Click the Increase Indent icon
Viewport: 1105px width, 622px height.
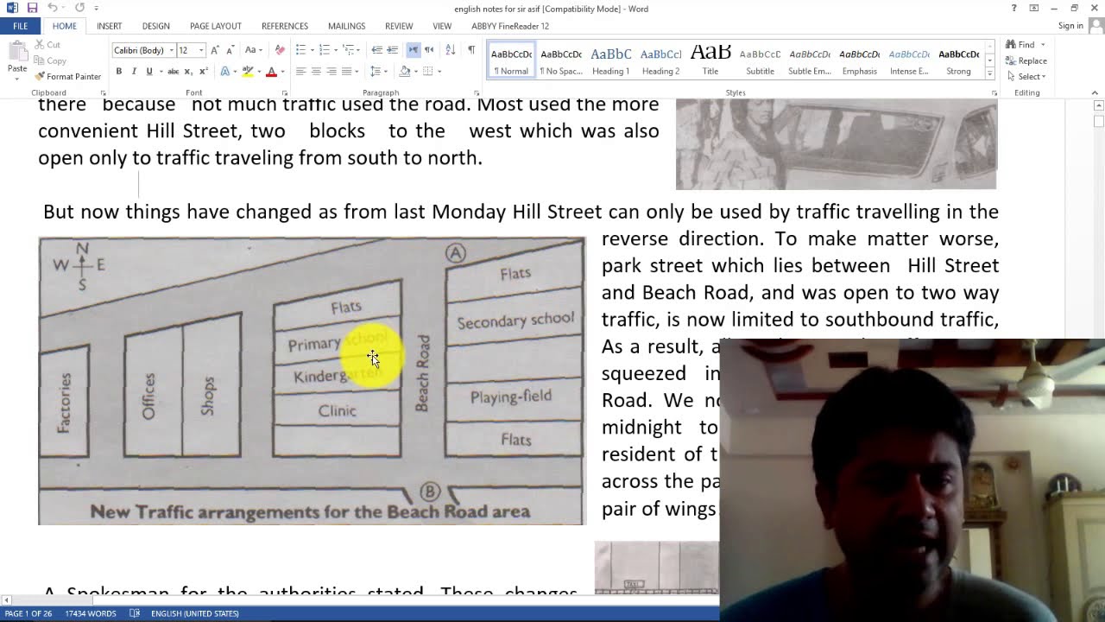tap(392, 50)
